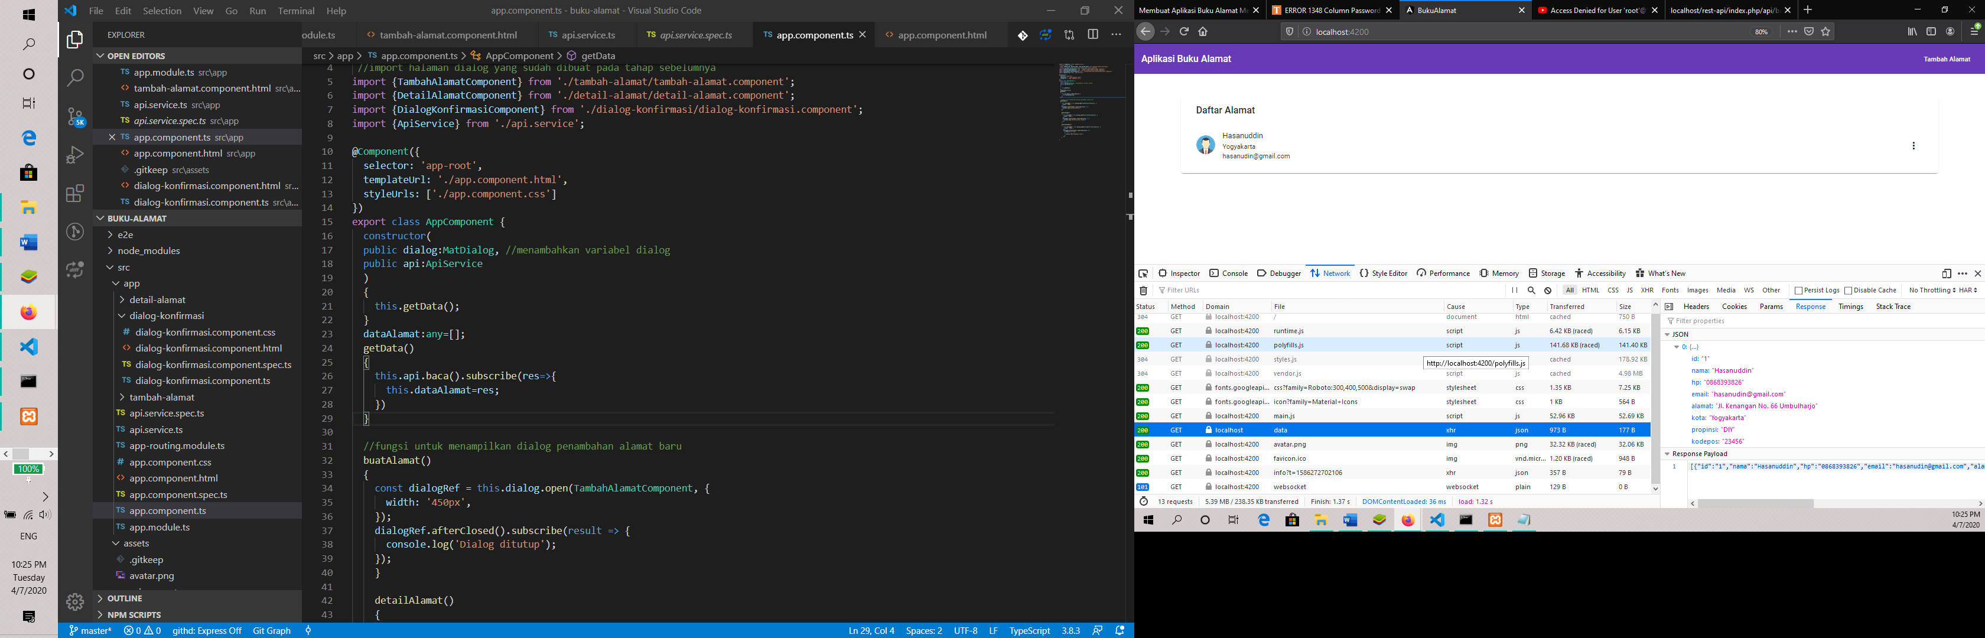Click Firefox Back navigation arrow

[x=1146, y=31]
